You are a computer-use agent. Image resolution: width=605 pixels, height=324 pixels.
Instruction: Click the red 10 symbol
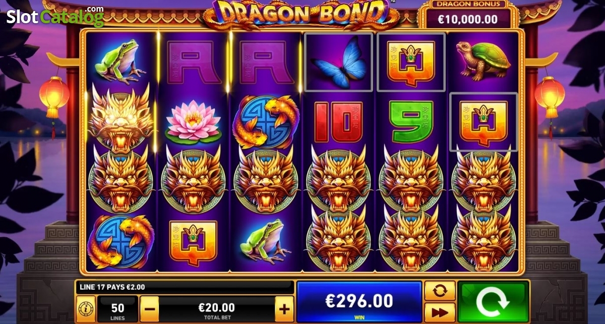tap(338, 121)
